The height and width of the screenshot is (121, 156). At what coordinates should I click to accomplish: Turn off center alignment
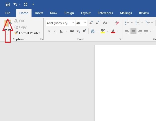pyautogui.click(x=133, y=31)
